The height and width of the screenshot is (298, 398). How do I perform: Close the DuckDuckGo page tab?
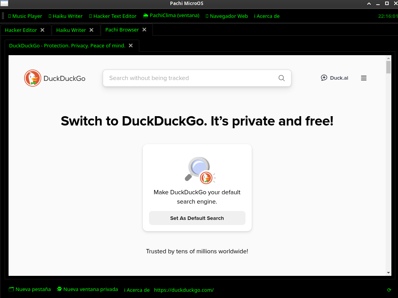pos(131,45)
